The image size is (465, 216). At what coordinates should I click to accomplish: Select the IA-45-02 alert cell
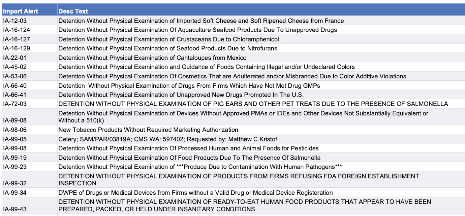coord(14,67)
